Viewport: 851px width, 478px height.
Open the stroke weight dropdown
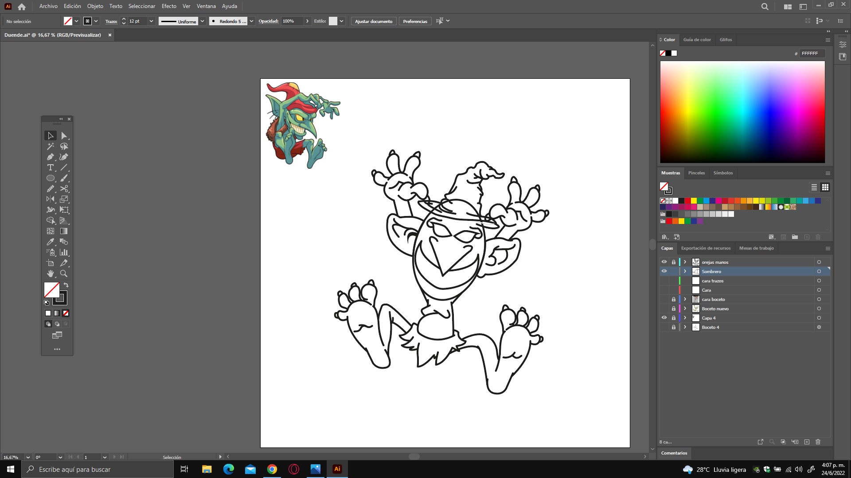151,21
